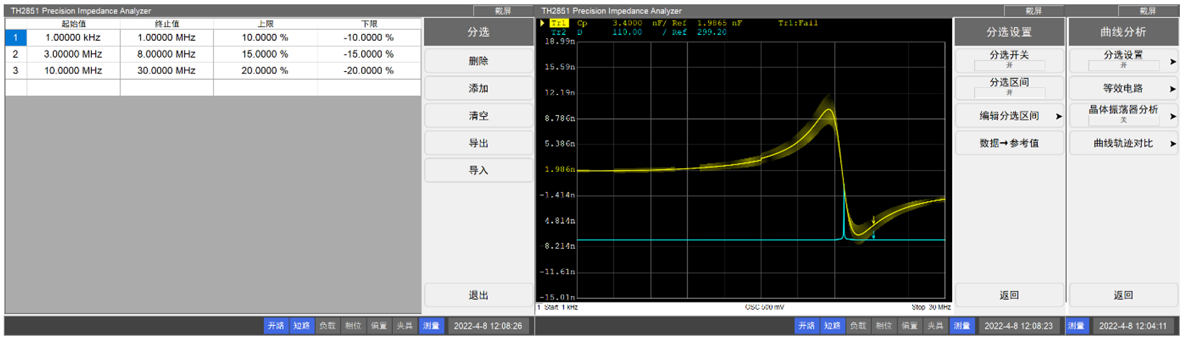
Task: Click 测量 indicator beside the 12:04:11 timestamp
Action: coord(1076,325)
